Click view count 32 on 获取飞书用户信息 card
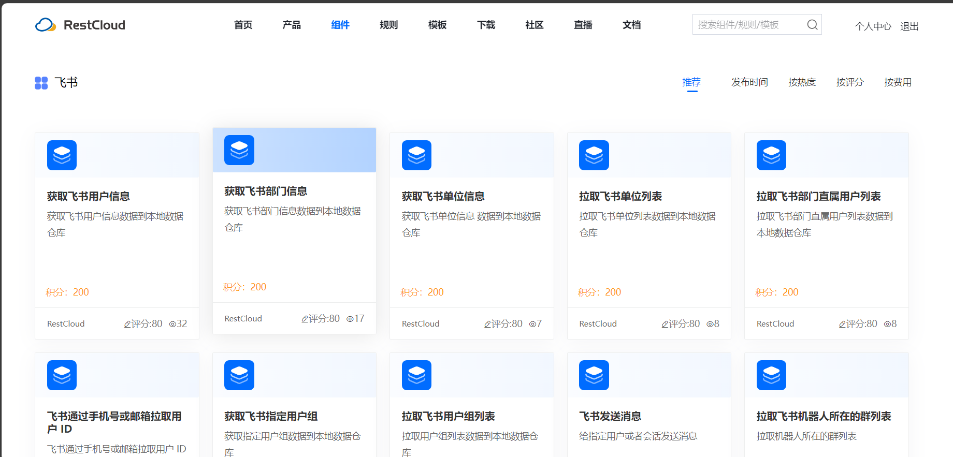This screenshot has width=953, height=457. [178, 324]
